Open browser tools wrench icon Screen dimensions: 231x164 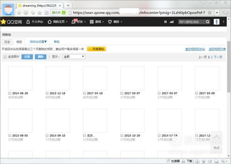tap(225, 13)
